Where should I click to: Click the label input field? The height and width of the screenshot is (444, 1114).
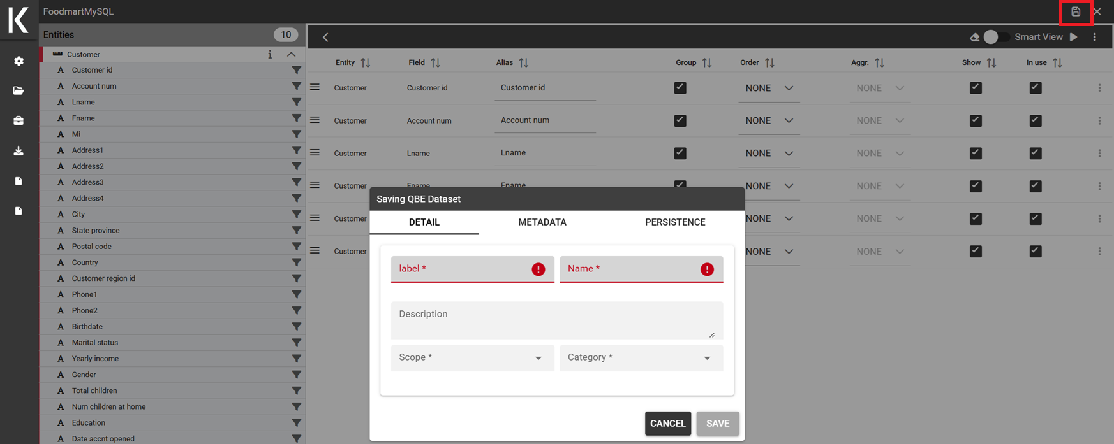(472, 269)
